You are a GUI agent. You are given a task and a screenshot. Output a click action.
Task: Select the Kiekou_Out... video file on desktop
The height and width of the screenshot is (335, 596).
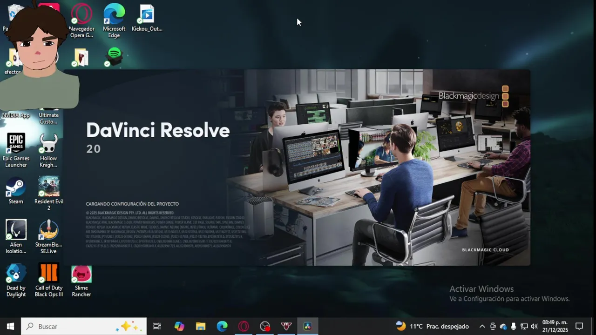click(x=147, y=19)
